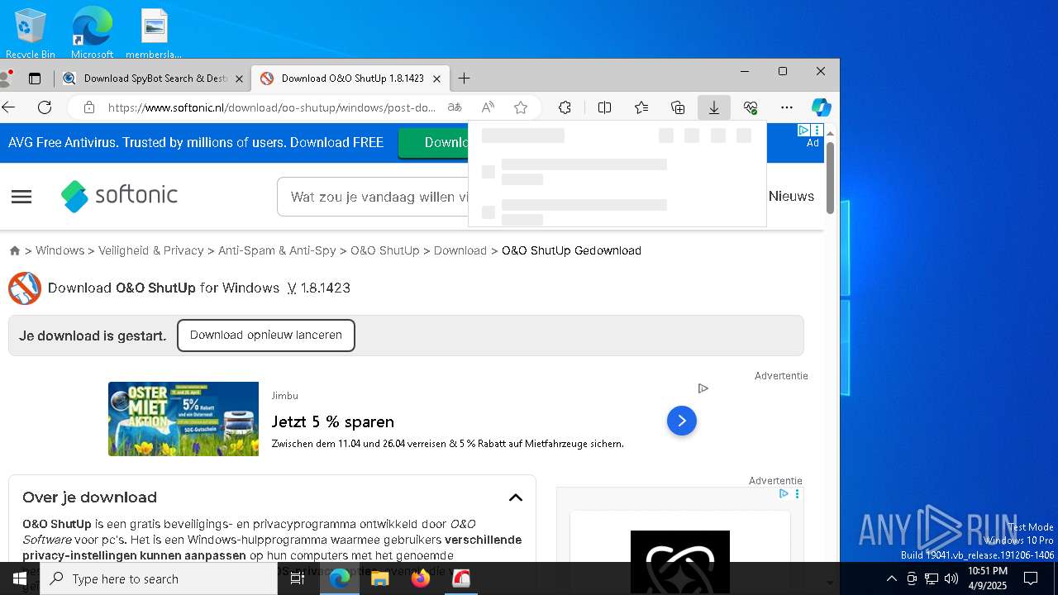View site information lock icon
1058x595 pixels.
(x=89, y=107)
